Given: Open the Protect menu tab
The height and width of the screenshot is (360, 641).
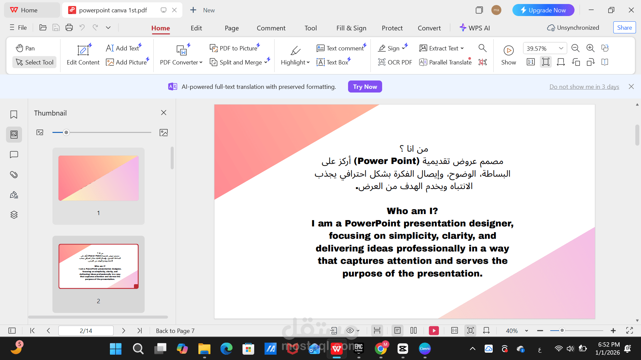Looking at the screenshot, I should [392, 28].
